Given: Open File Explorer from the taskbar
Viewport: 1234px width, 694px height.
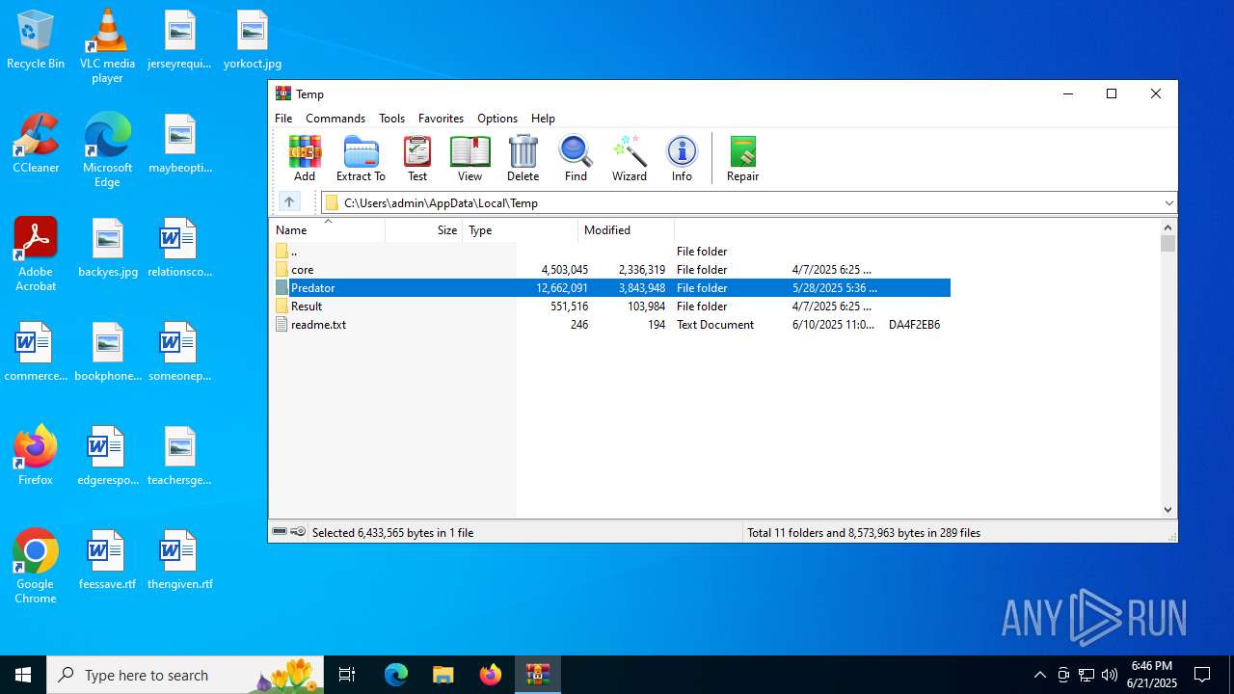Looking at the screenshot, I should click(x=443, y=675).
